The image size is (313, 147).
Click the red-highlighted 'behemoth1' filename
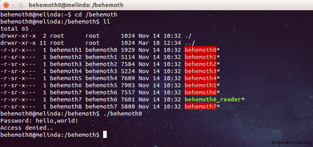point(201,57)
